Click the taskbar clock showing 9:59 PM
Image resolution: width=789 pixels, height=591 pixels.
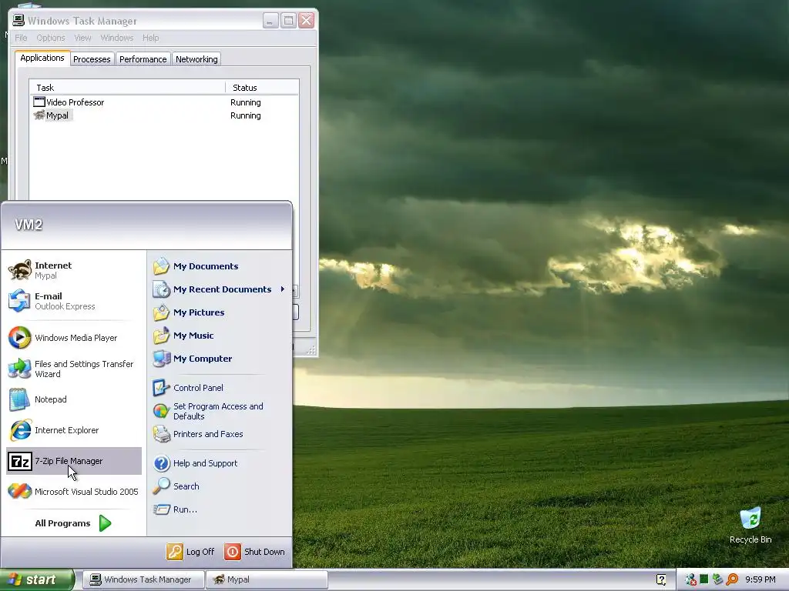760,579
